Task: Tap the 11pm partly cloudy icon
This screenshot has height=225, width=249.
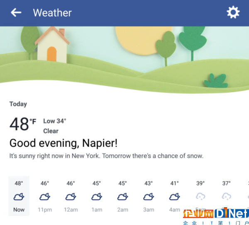Action: 45,197
